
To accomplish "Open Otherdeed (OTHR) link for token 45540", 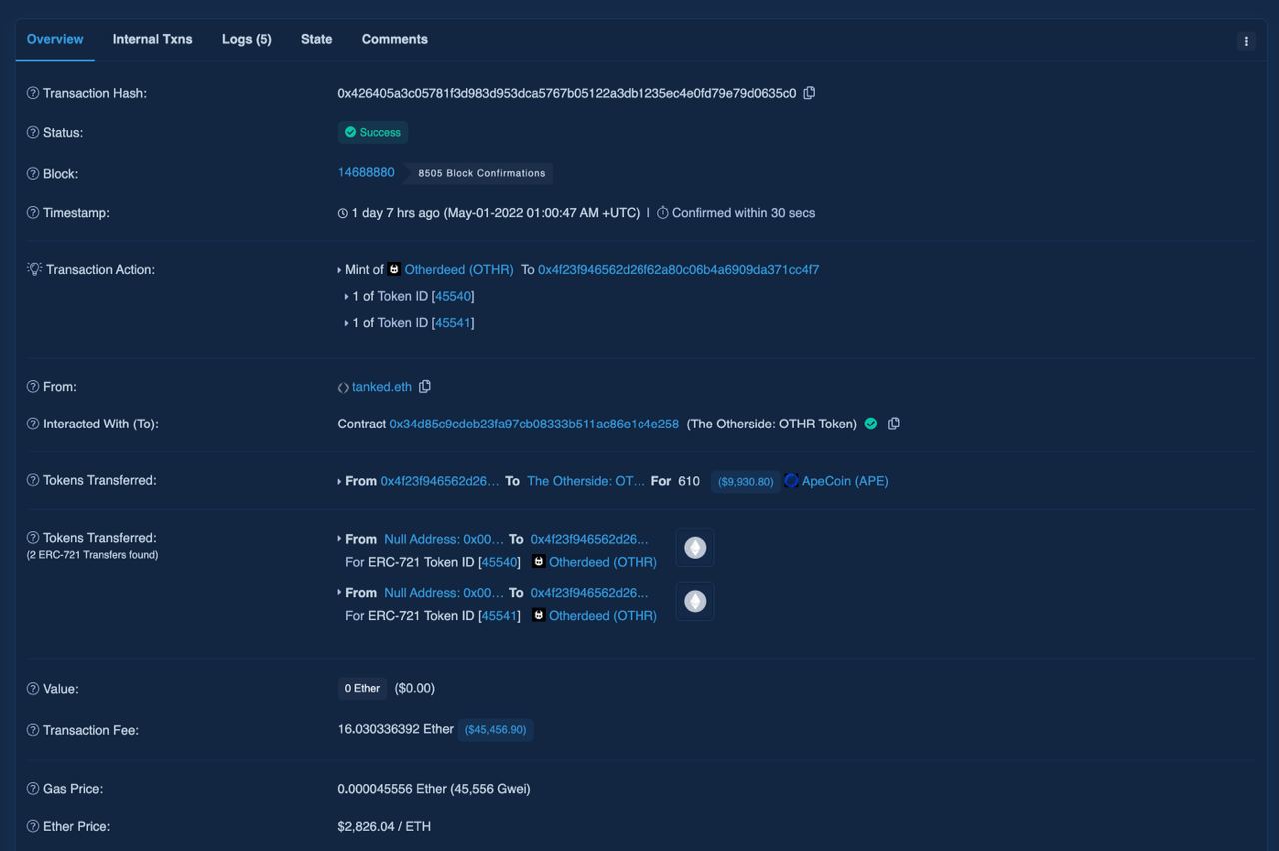I will pyautogui.click(x=603, y=562).
